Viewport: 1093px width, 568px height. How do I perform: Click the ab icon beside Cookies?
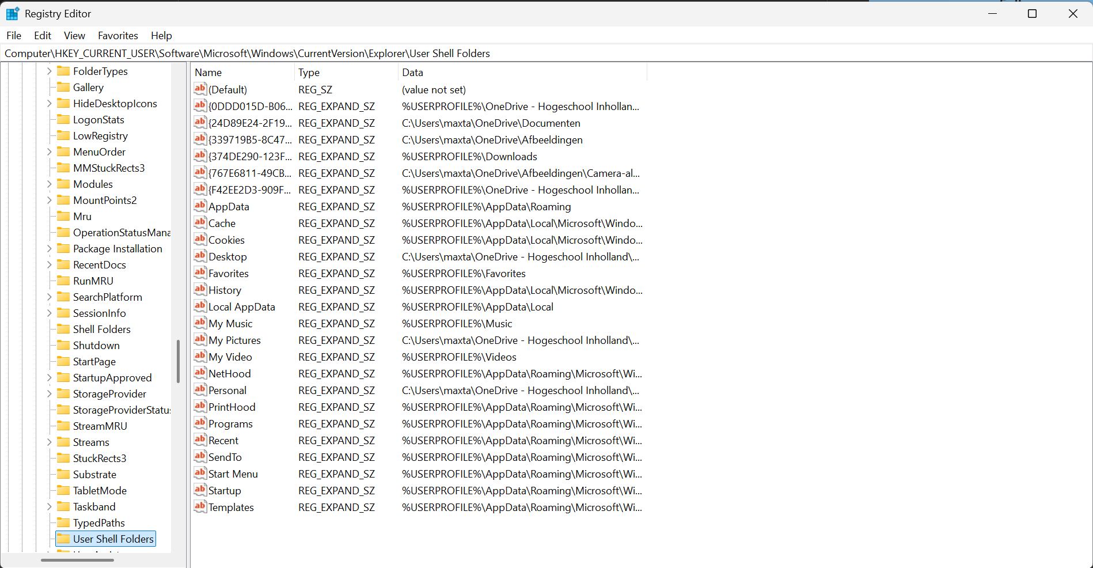pyautogui.click(x=200, y=239)
